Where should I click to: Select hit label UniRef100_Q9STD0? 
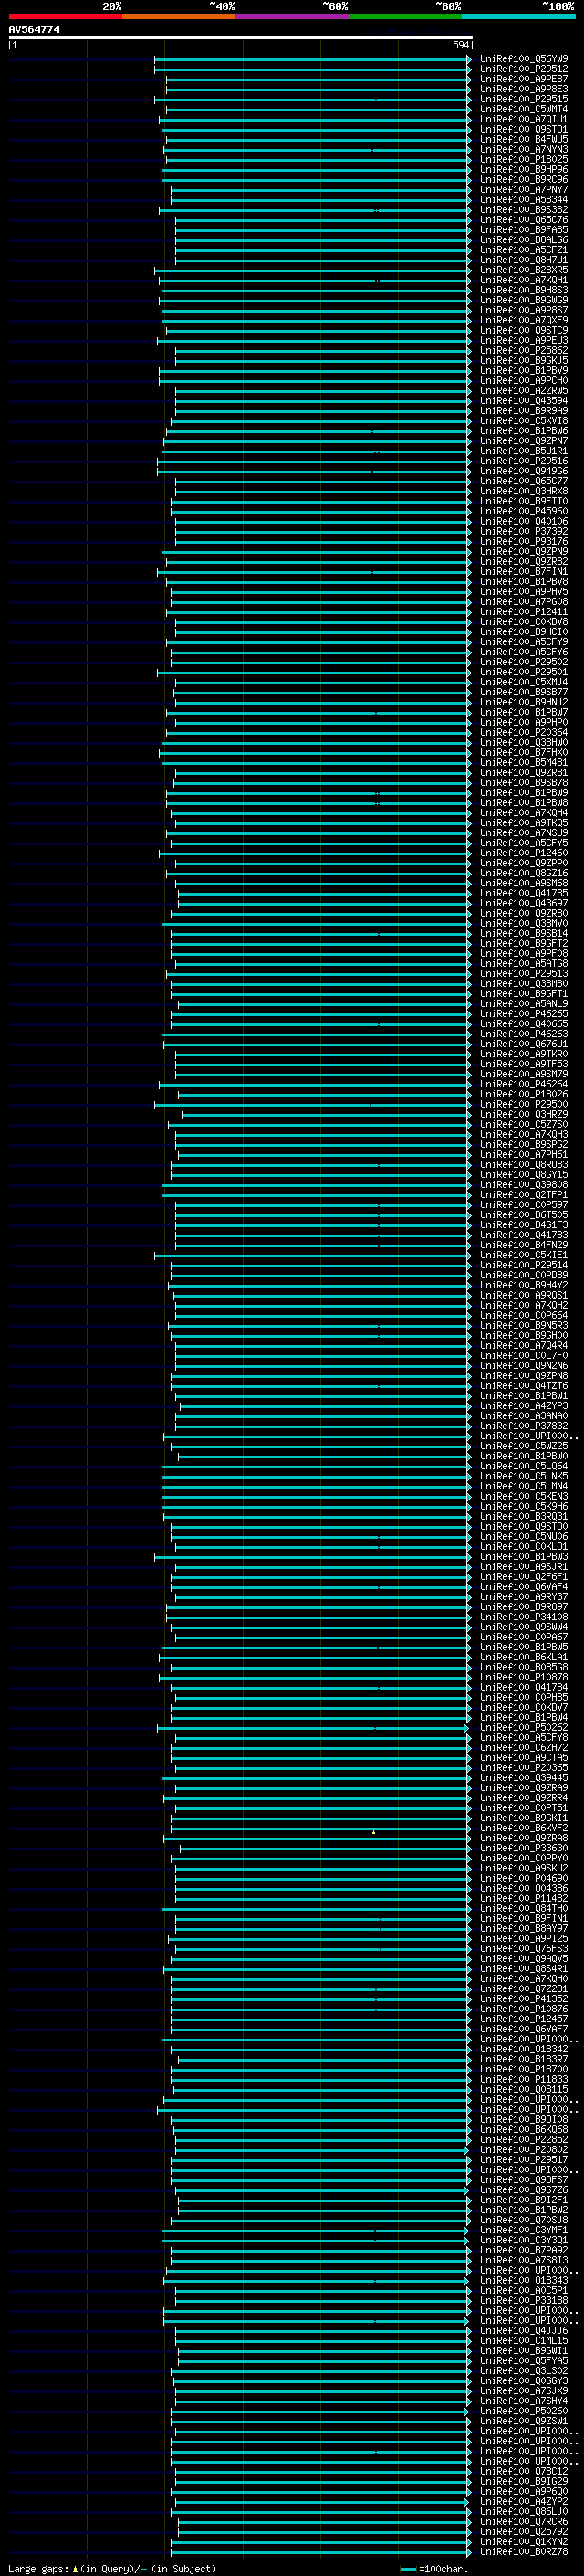pos(524,1526)
